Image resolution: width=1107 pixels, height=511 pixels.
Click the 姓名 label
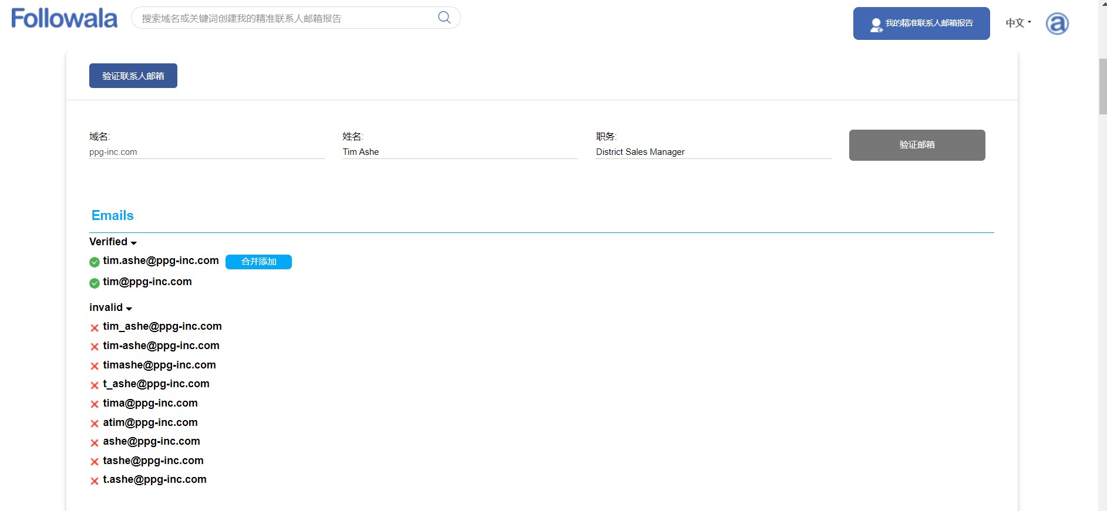[353, 137]
